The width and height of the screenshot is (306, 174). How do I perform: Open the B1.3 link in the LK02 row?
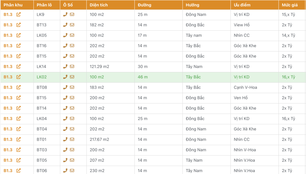pyautogui.click(x=8, y=77)
